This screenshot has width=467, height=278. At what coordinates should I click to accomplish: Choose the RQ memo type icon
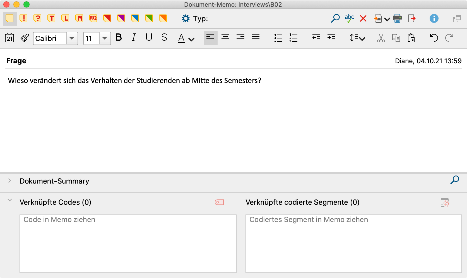(93, 19)
